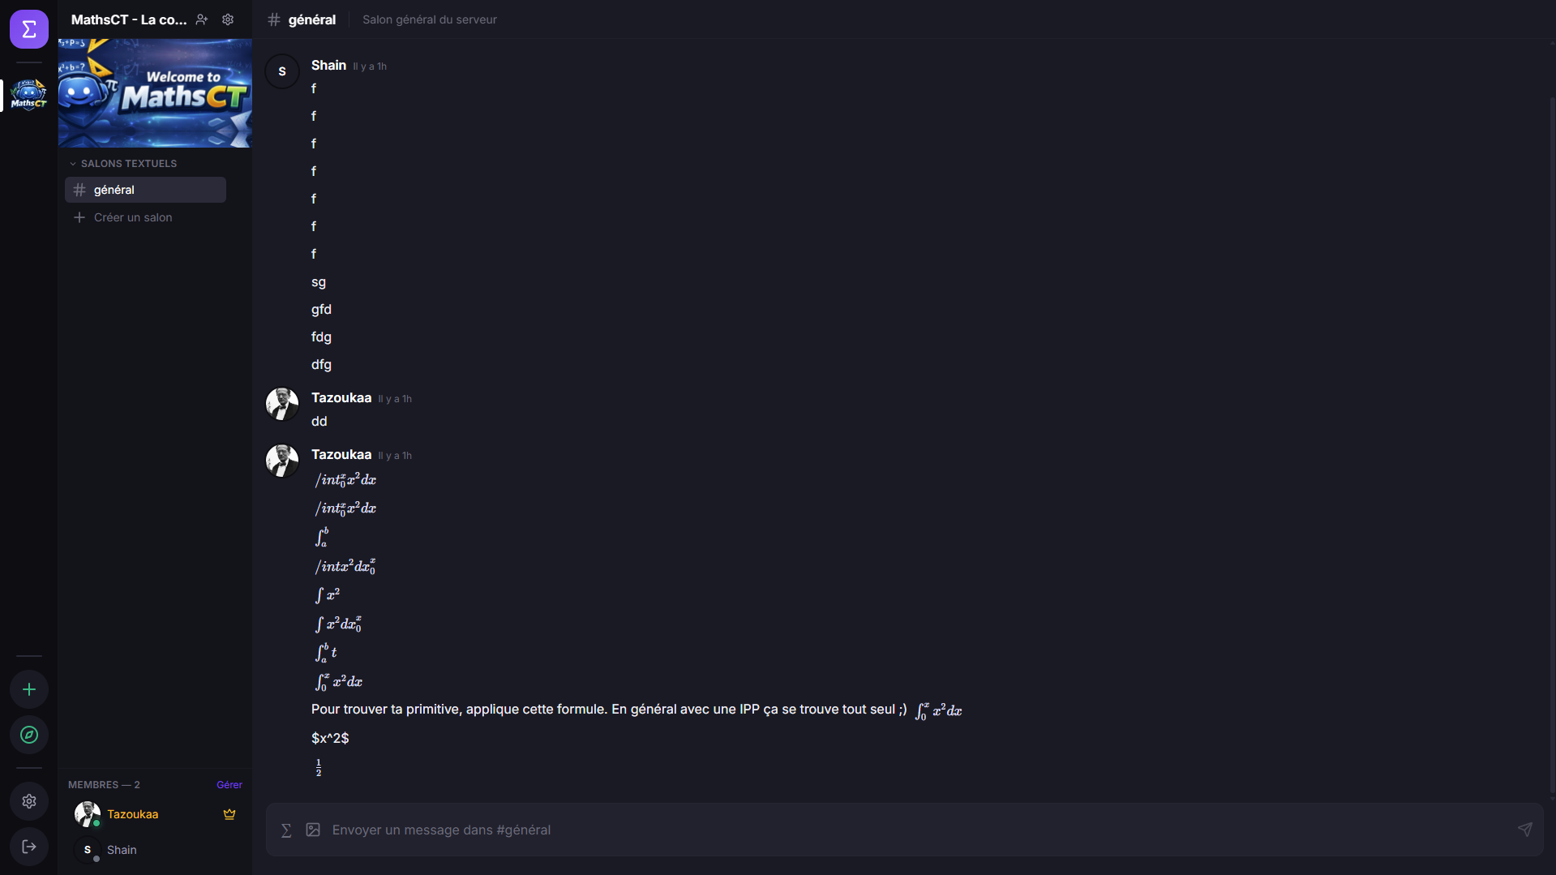This screenshot has width=1556, height=875.
Task: Select the MathsCT server icon
Action: tap(29, 95)
